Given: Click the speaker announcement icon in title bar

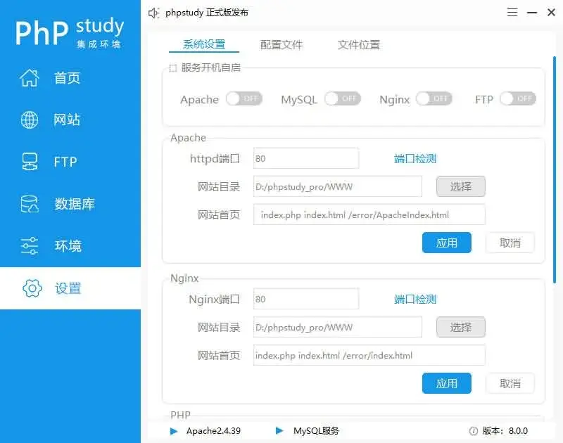Looking at the screenshot, I should click(153, 13).
